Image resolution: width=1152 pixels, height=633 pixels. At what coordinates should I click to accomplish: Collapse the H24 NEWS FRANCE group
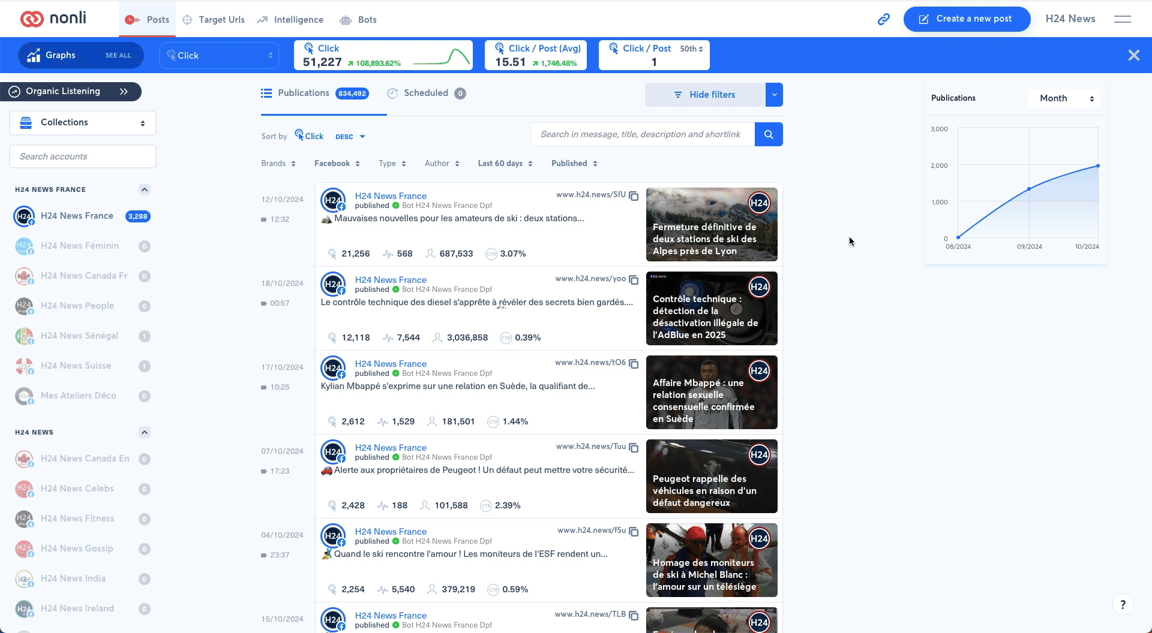tap(144, 189)
